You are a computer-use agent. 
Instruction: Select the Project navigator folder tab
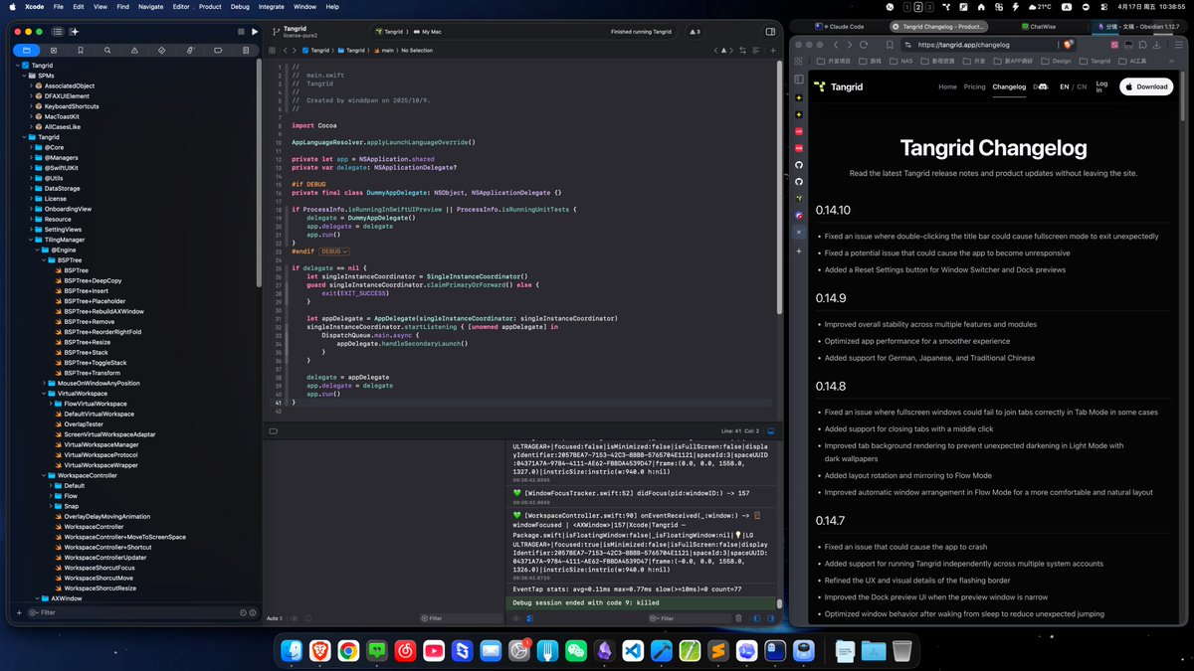[x=27, y=50]
